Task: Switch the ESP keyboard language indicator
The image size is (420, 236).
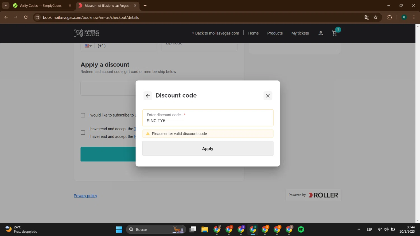Action: pyautogui.click(x=369, y=230)
